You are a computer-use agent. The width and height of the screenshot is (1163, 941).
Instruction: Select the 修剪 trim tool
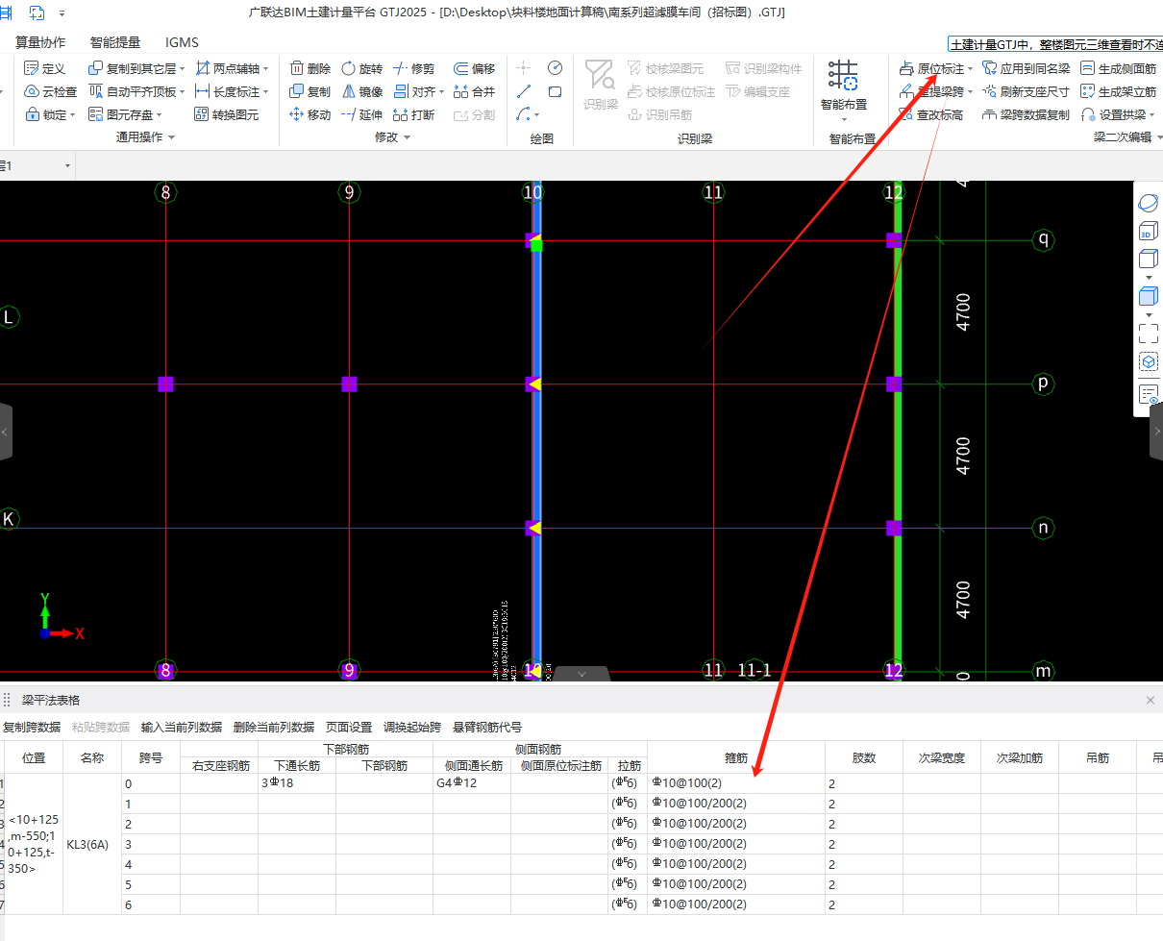tap(414, 68)
